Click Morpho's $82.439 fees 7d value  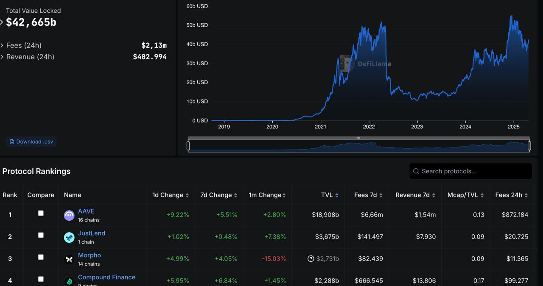pos(371,259)
